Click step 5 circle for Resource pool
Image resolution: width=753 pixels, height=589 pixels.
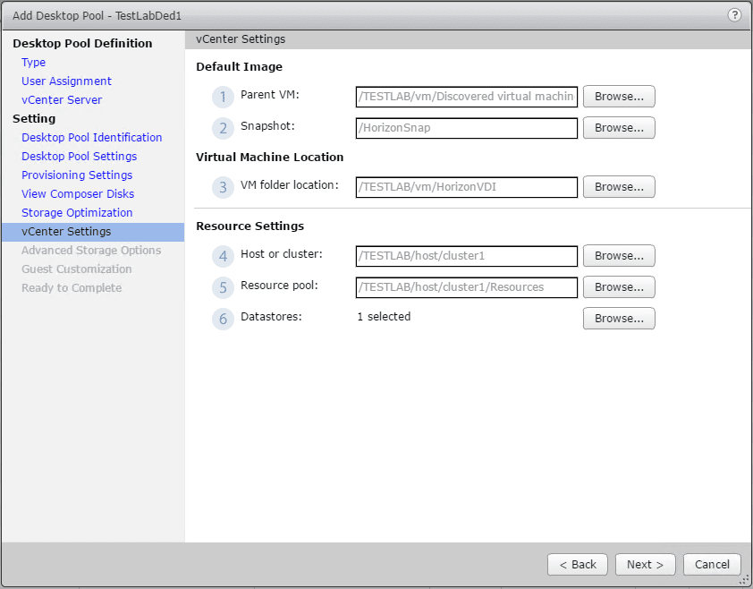222,287
